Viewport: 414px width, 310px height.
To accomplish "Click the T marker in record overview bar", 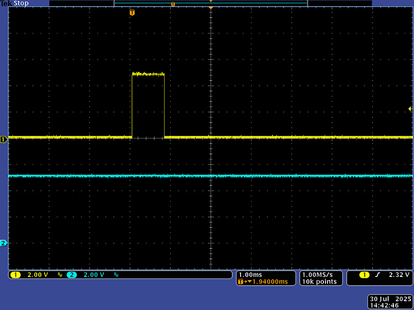I will [x=173, y=4].
